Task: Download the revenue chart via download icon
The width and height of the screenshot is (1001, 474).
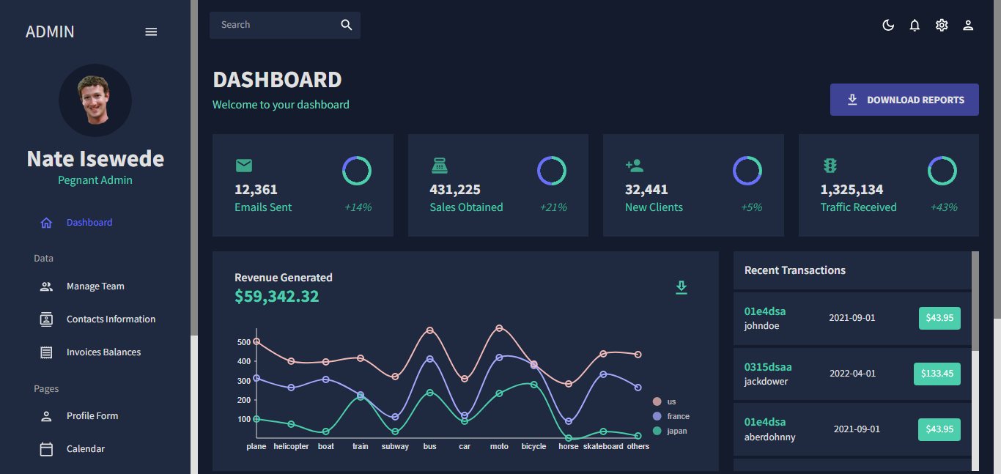Action: pos(682,288)
